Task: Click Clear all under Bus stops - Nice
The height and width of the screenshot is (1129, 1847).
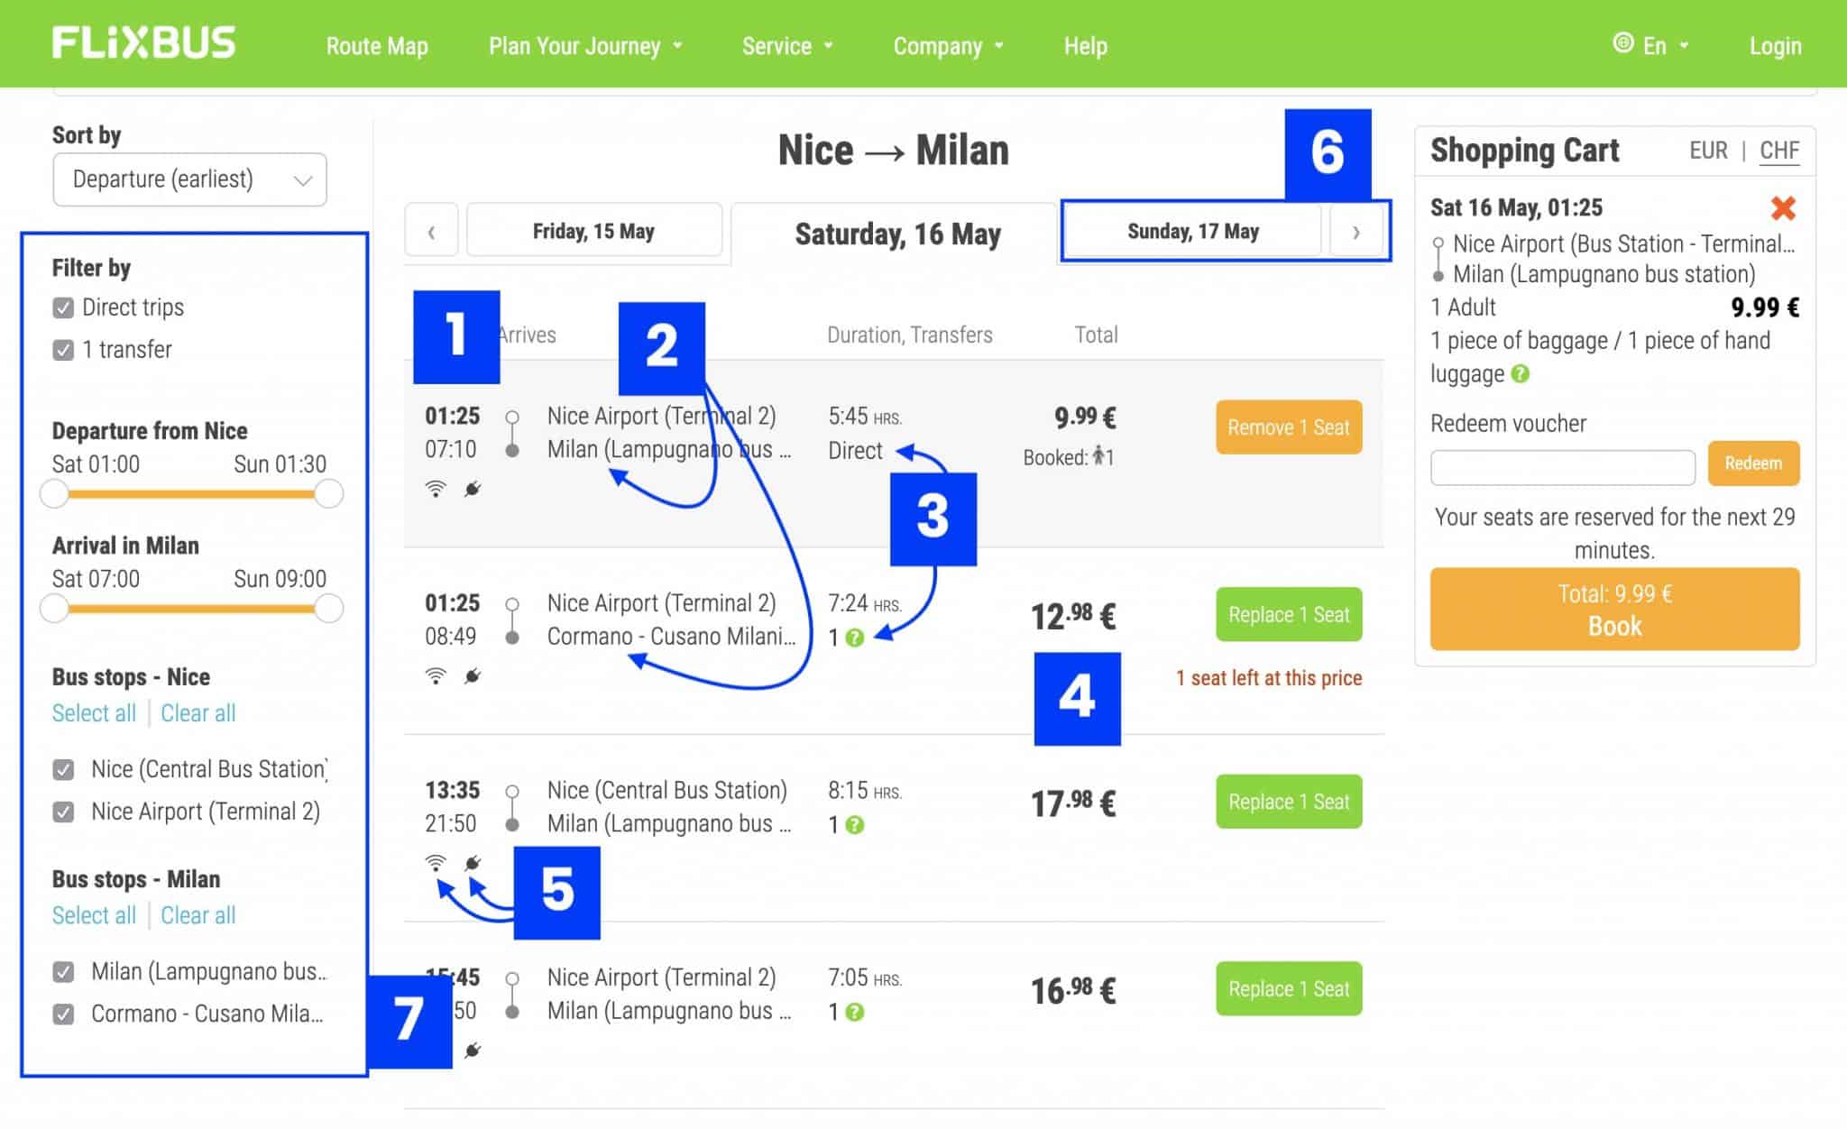Action: click(x=198, y=712)
